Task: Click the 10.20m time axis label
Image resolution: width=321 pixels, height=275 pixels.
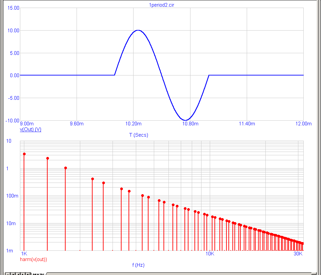Action: pos(134,124)
